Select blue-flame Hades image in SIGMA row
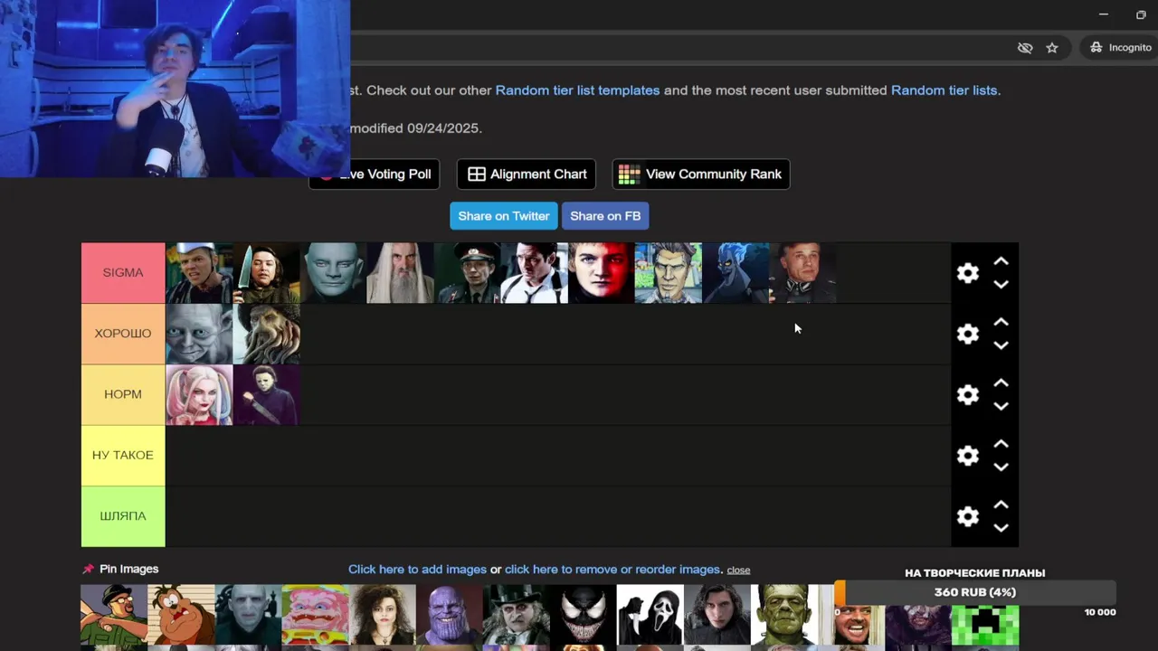1158x651 pixels. tap(736, 273)
